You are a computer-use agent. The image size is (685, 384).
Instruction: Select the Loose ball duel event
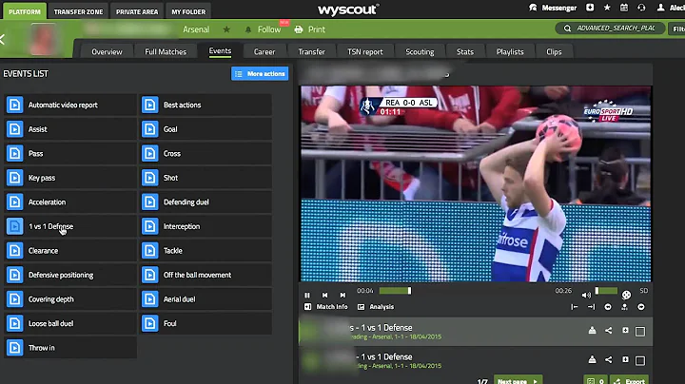[x=70, y=323]
